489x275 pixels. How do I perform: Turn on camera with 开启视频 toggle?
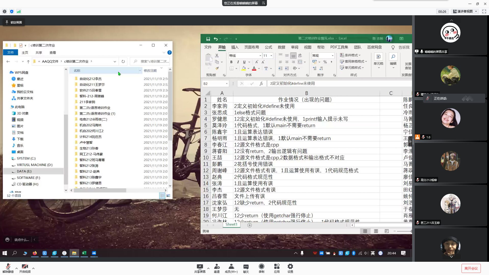[25, 268]
